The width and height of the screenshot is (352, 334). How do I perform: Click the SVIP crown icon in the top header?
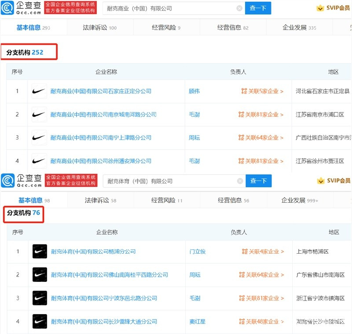pos(320,8)
